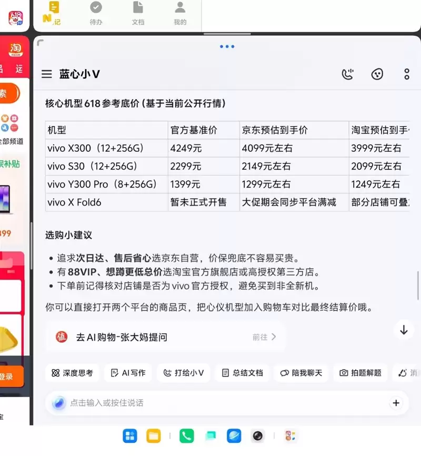Viewport: 421px width, 456px height.
Task: Click the 2149元左右 price cell
Action: [x=294, y=167]
